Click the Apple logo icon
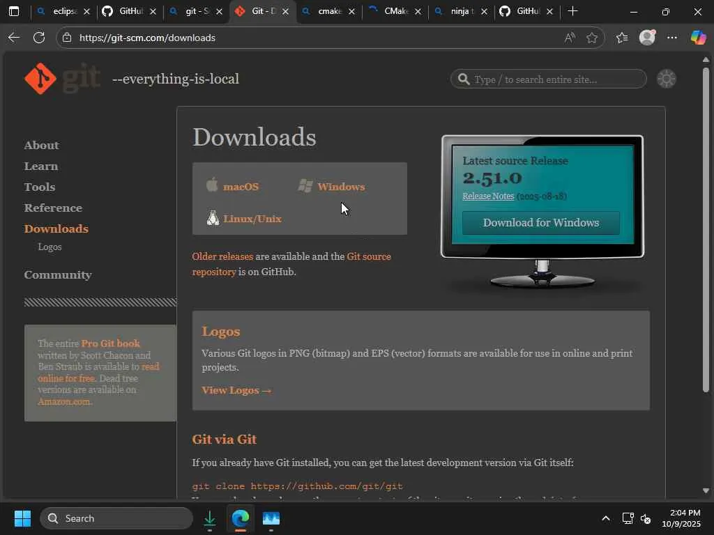The height and width of the screenshot is (535, 714). tap(212, 185)
